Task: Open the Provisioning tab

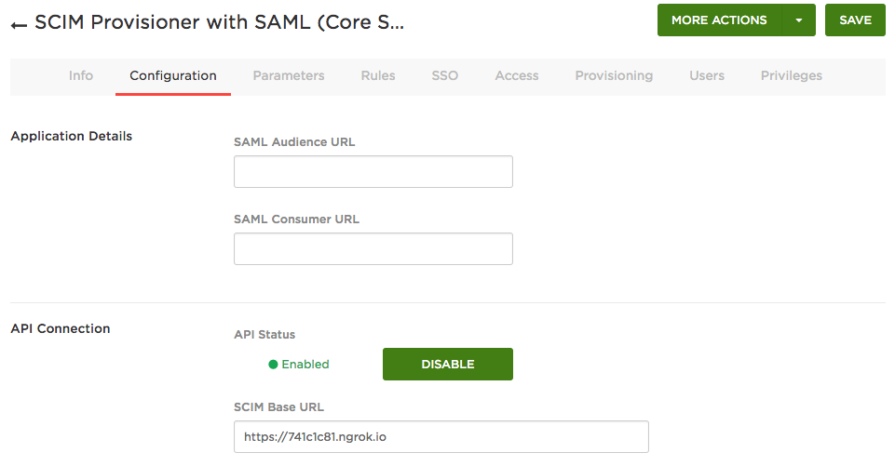Action: pyautogui.click(x=614, y=76)
